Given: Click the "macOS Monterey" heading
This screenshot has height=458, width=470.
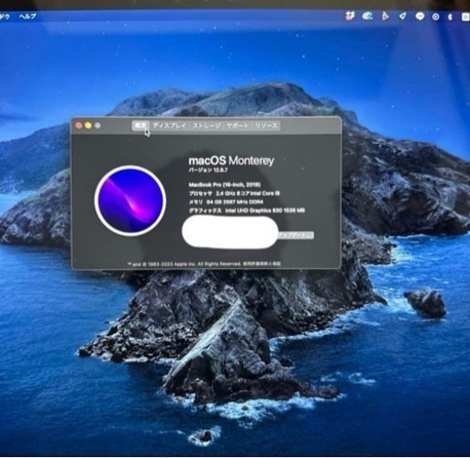Looking at the screenshot, I should [x=231, y=161].
